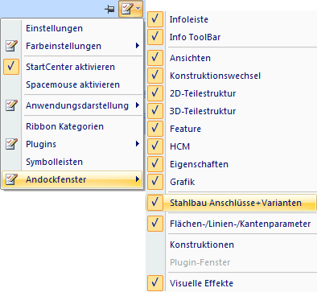Expand the Plugins submenu arrow
317x292 pixels.
(x=138, y=144)
